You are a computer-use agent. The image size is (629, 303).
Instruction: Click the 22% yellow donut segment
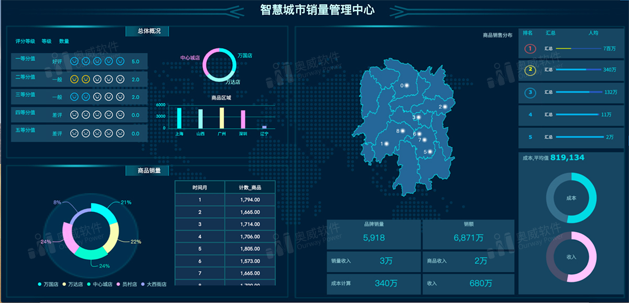tap(112, 239)
